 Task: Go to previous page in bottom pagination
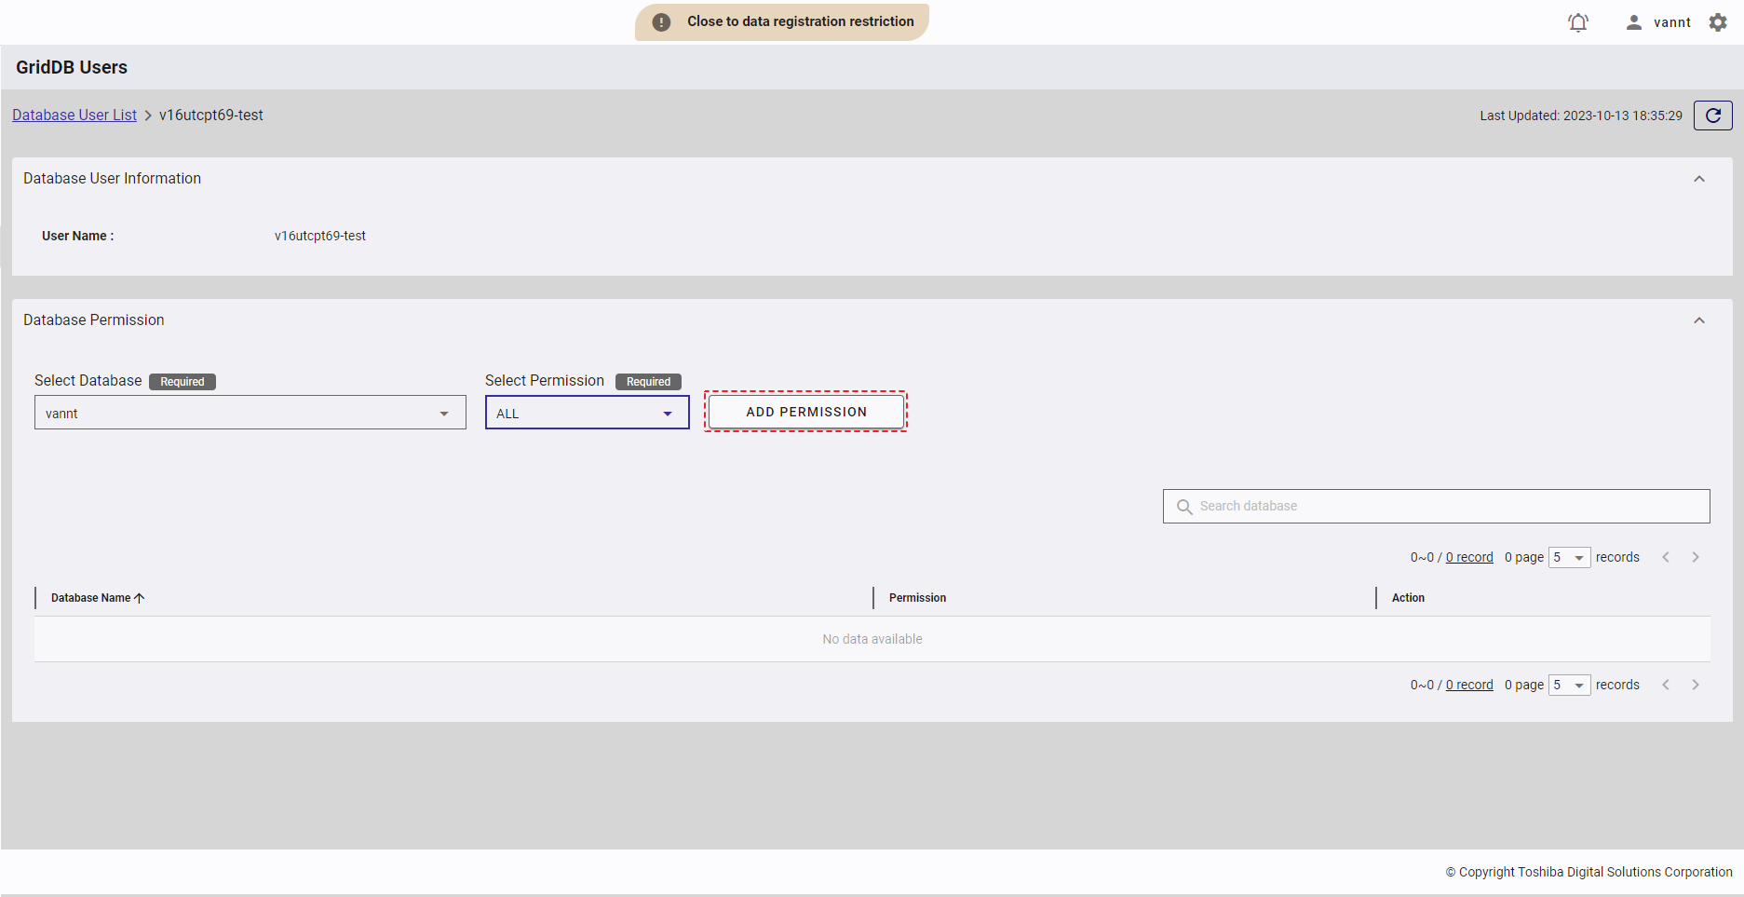pos(1666,685)
